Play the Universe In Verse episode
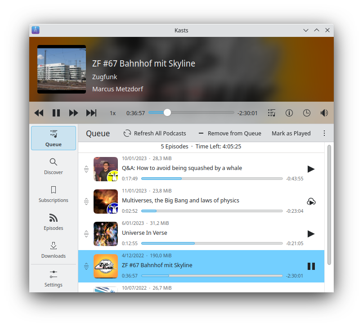The image size is (363, 327). [311, 234]
